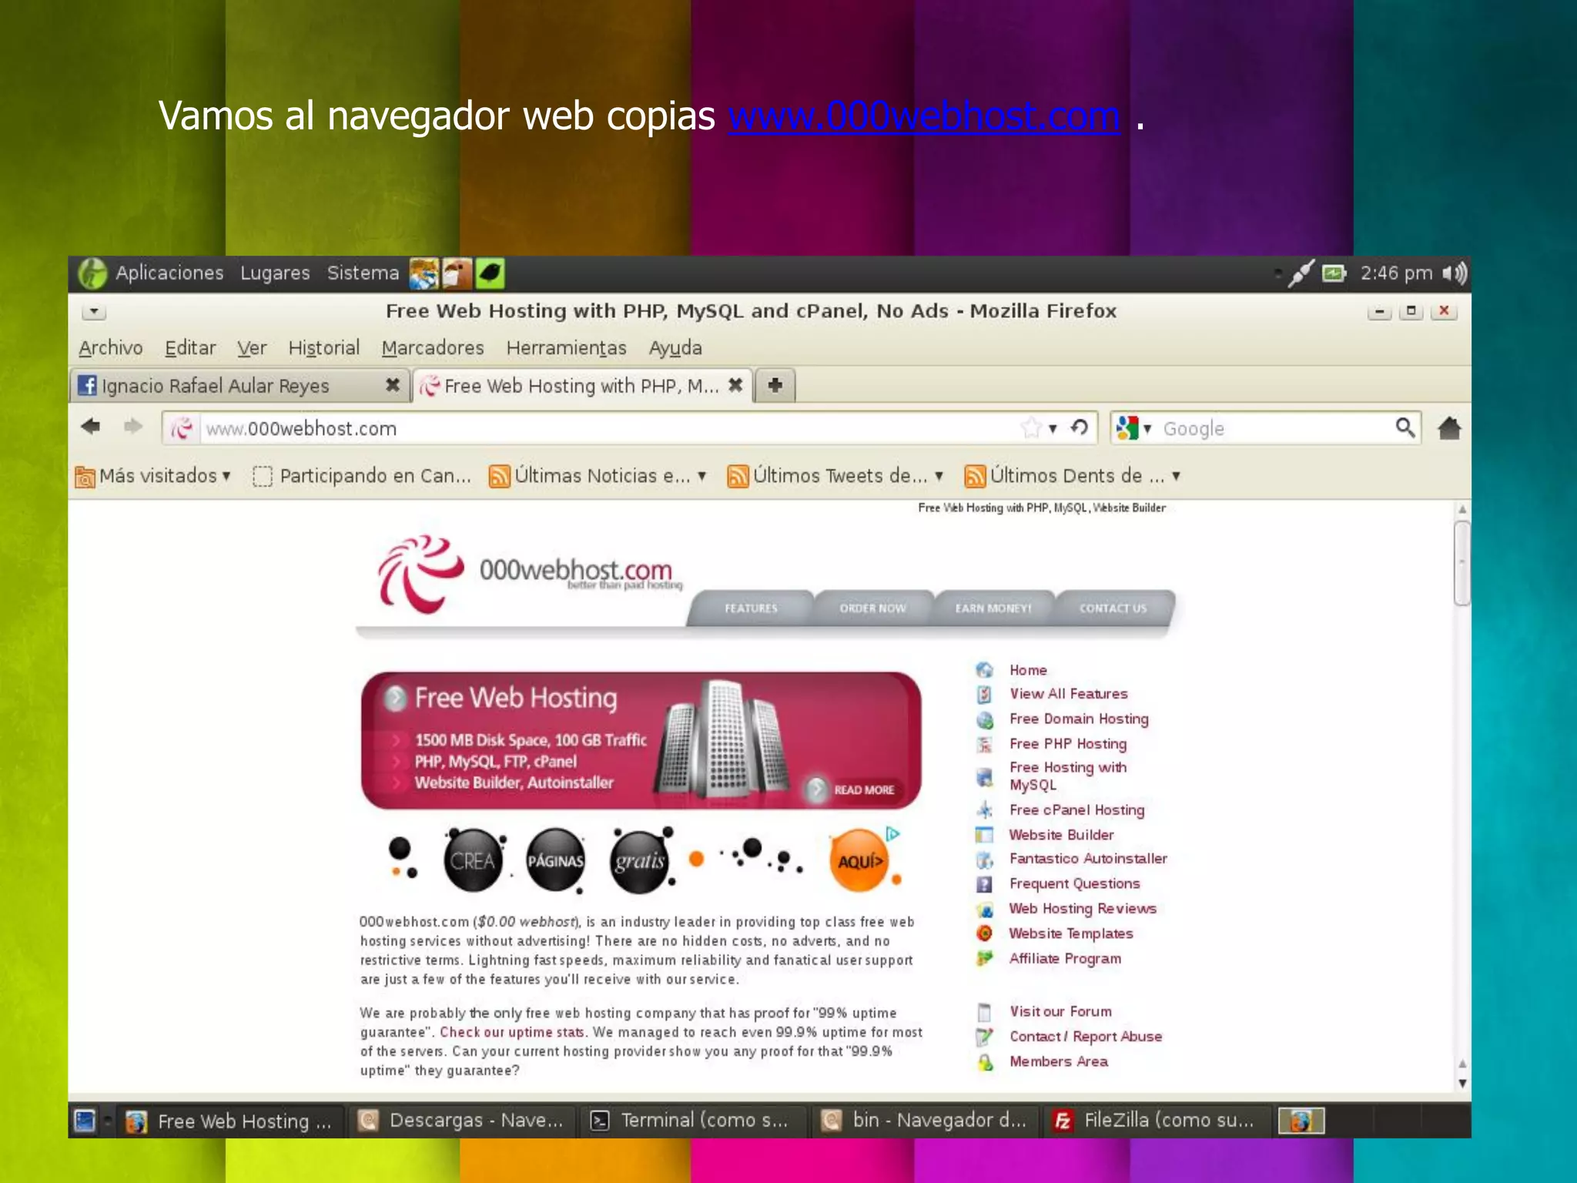
Task: Go back with the back arrow
Action: 91,427
